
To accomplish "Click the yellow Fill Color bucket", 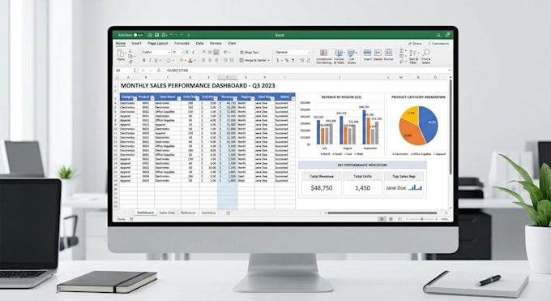I will tap(181, 61).
